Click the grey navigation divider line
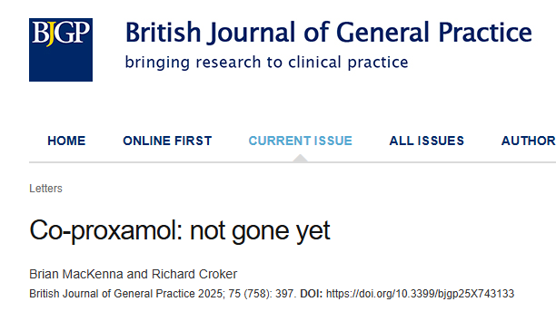The image size is (556, 331). point(293,162)
